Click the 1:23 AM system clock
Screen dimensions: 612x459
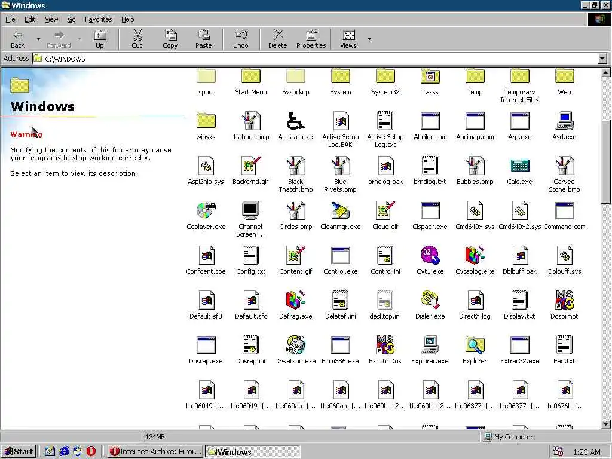(x=586, y=452)
